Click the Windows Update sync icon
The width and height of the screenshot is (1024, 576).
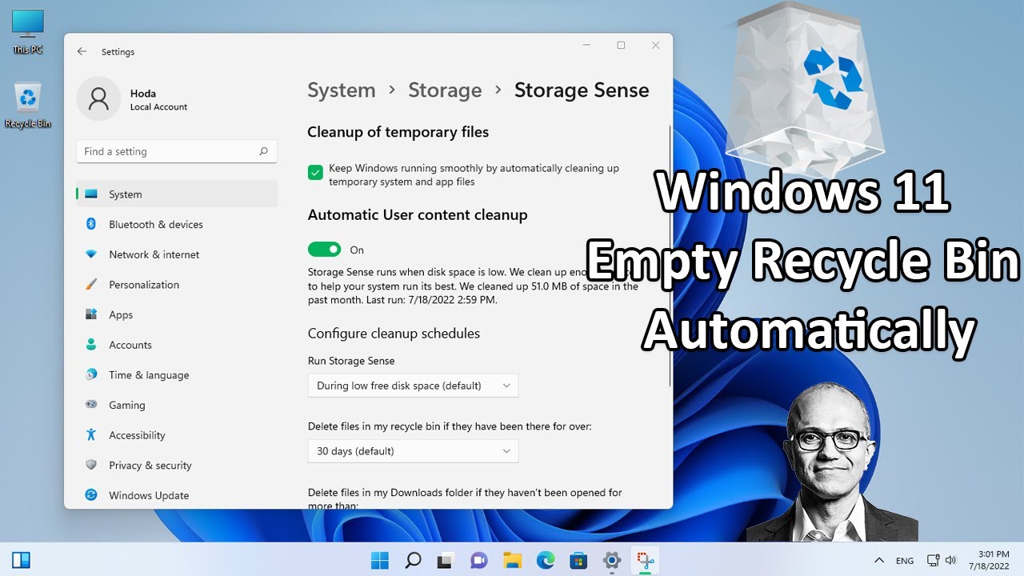click(x=91, y=495)
